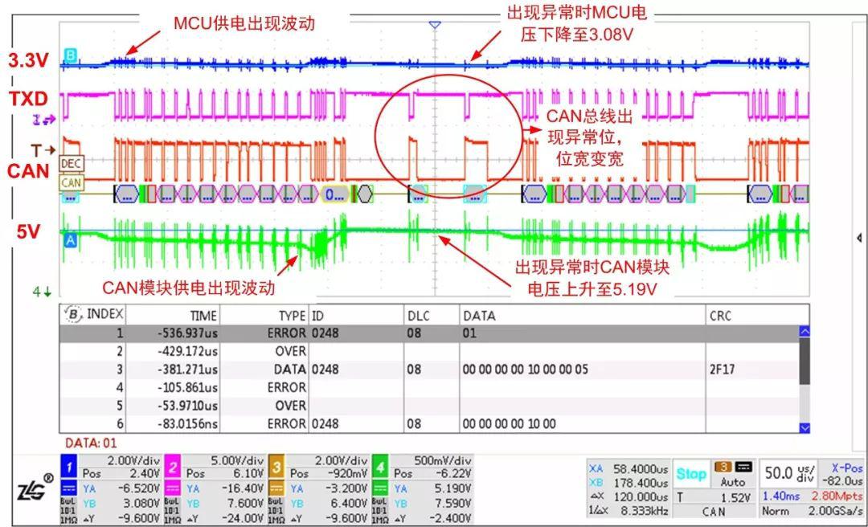Viewport: 868px width, 527px height.
Task: Click the 1.40ms time span value
Action: coord(781,496)
